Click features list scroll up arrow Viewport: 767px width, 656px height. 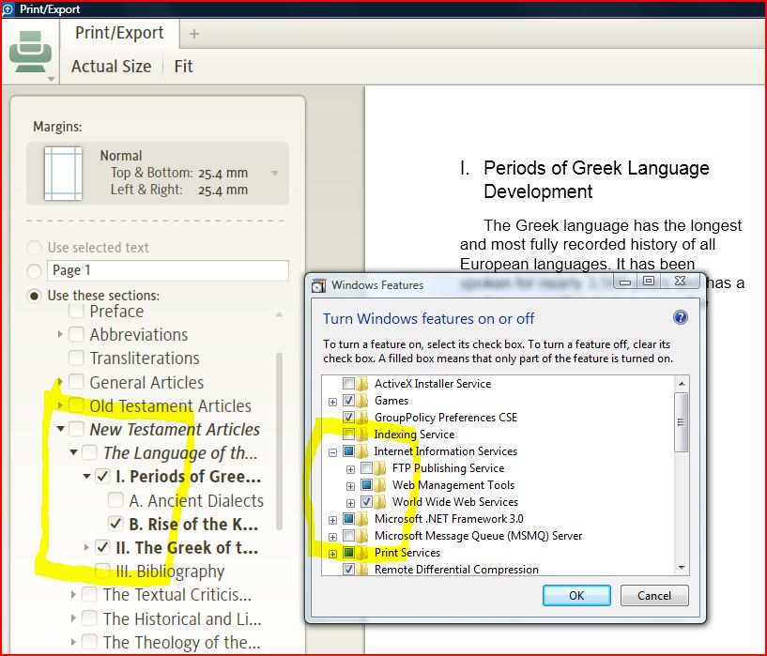point(682,384)
